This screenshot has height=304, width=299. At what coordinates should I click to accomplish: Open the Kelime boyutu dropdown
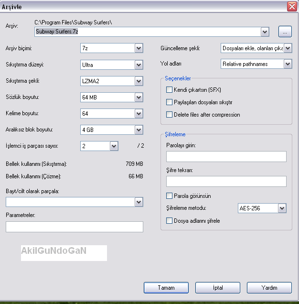pyautogui.click(x=139, y=114)
